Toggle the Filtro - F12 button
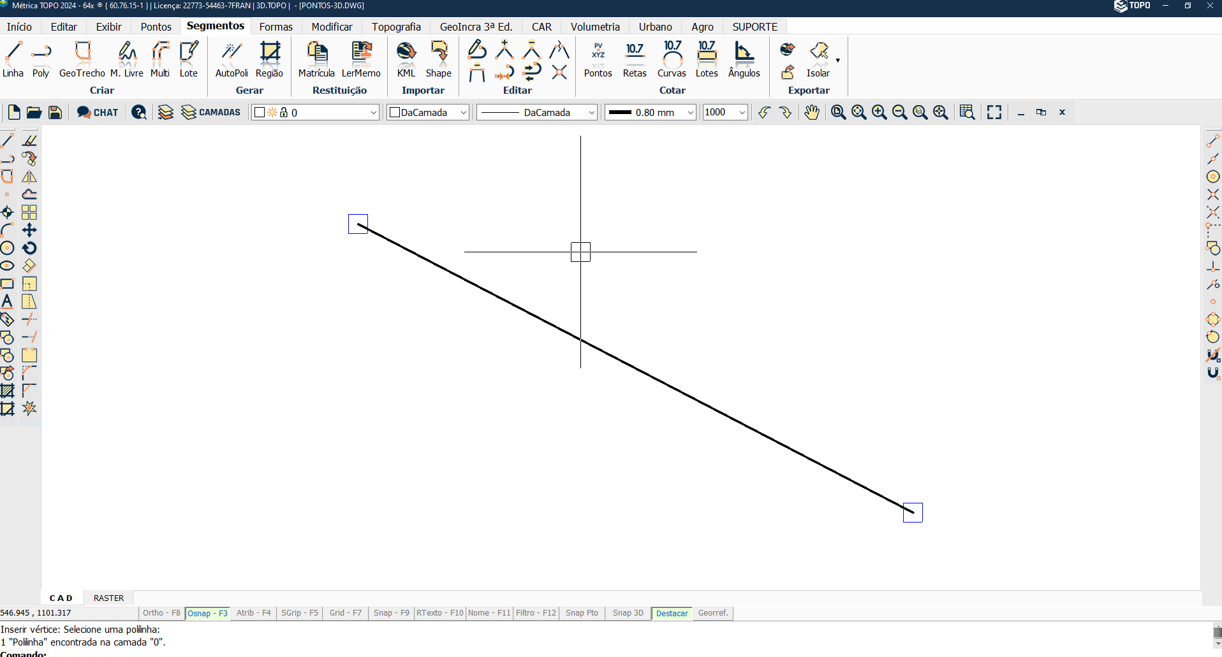The width and height of the screenshot is (1222, 657). pyautogui.click(x=536, y=613)
